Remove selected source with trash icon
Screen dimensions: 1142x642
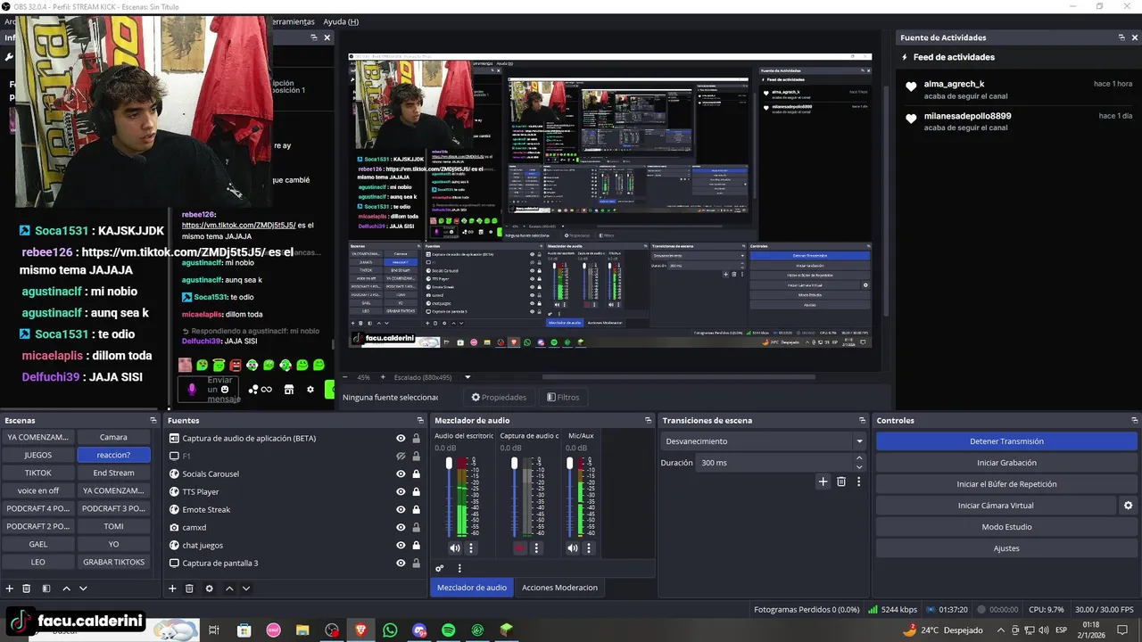click(x=189, y=588)
